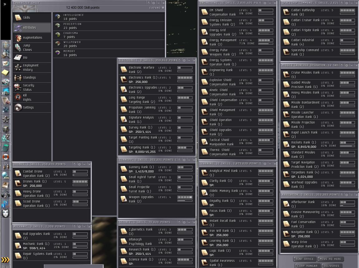Click the Cruise Missiles skill book icon
The width and height of the screenshot is (359, 268).
[x=286, y=75]
